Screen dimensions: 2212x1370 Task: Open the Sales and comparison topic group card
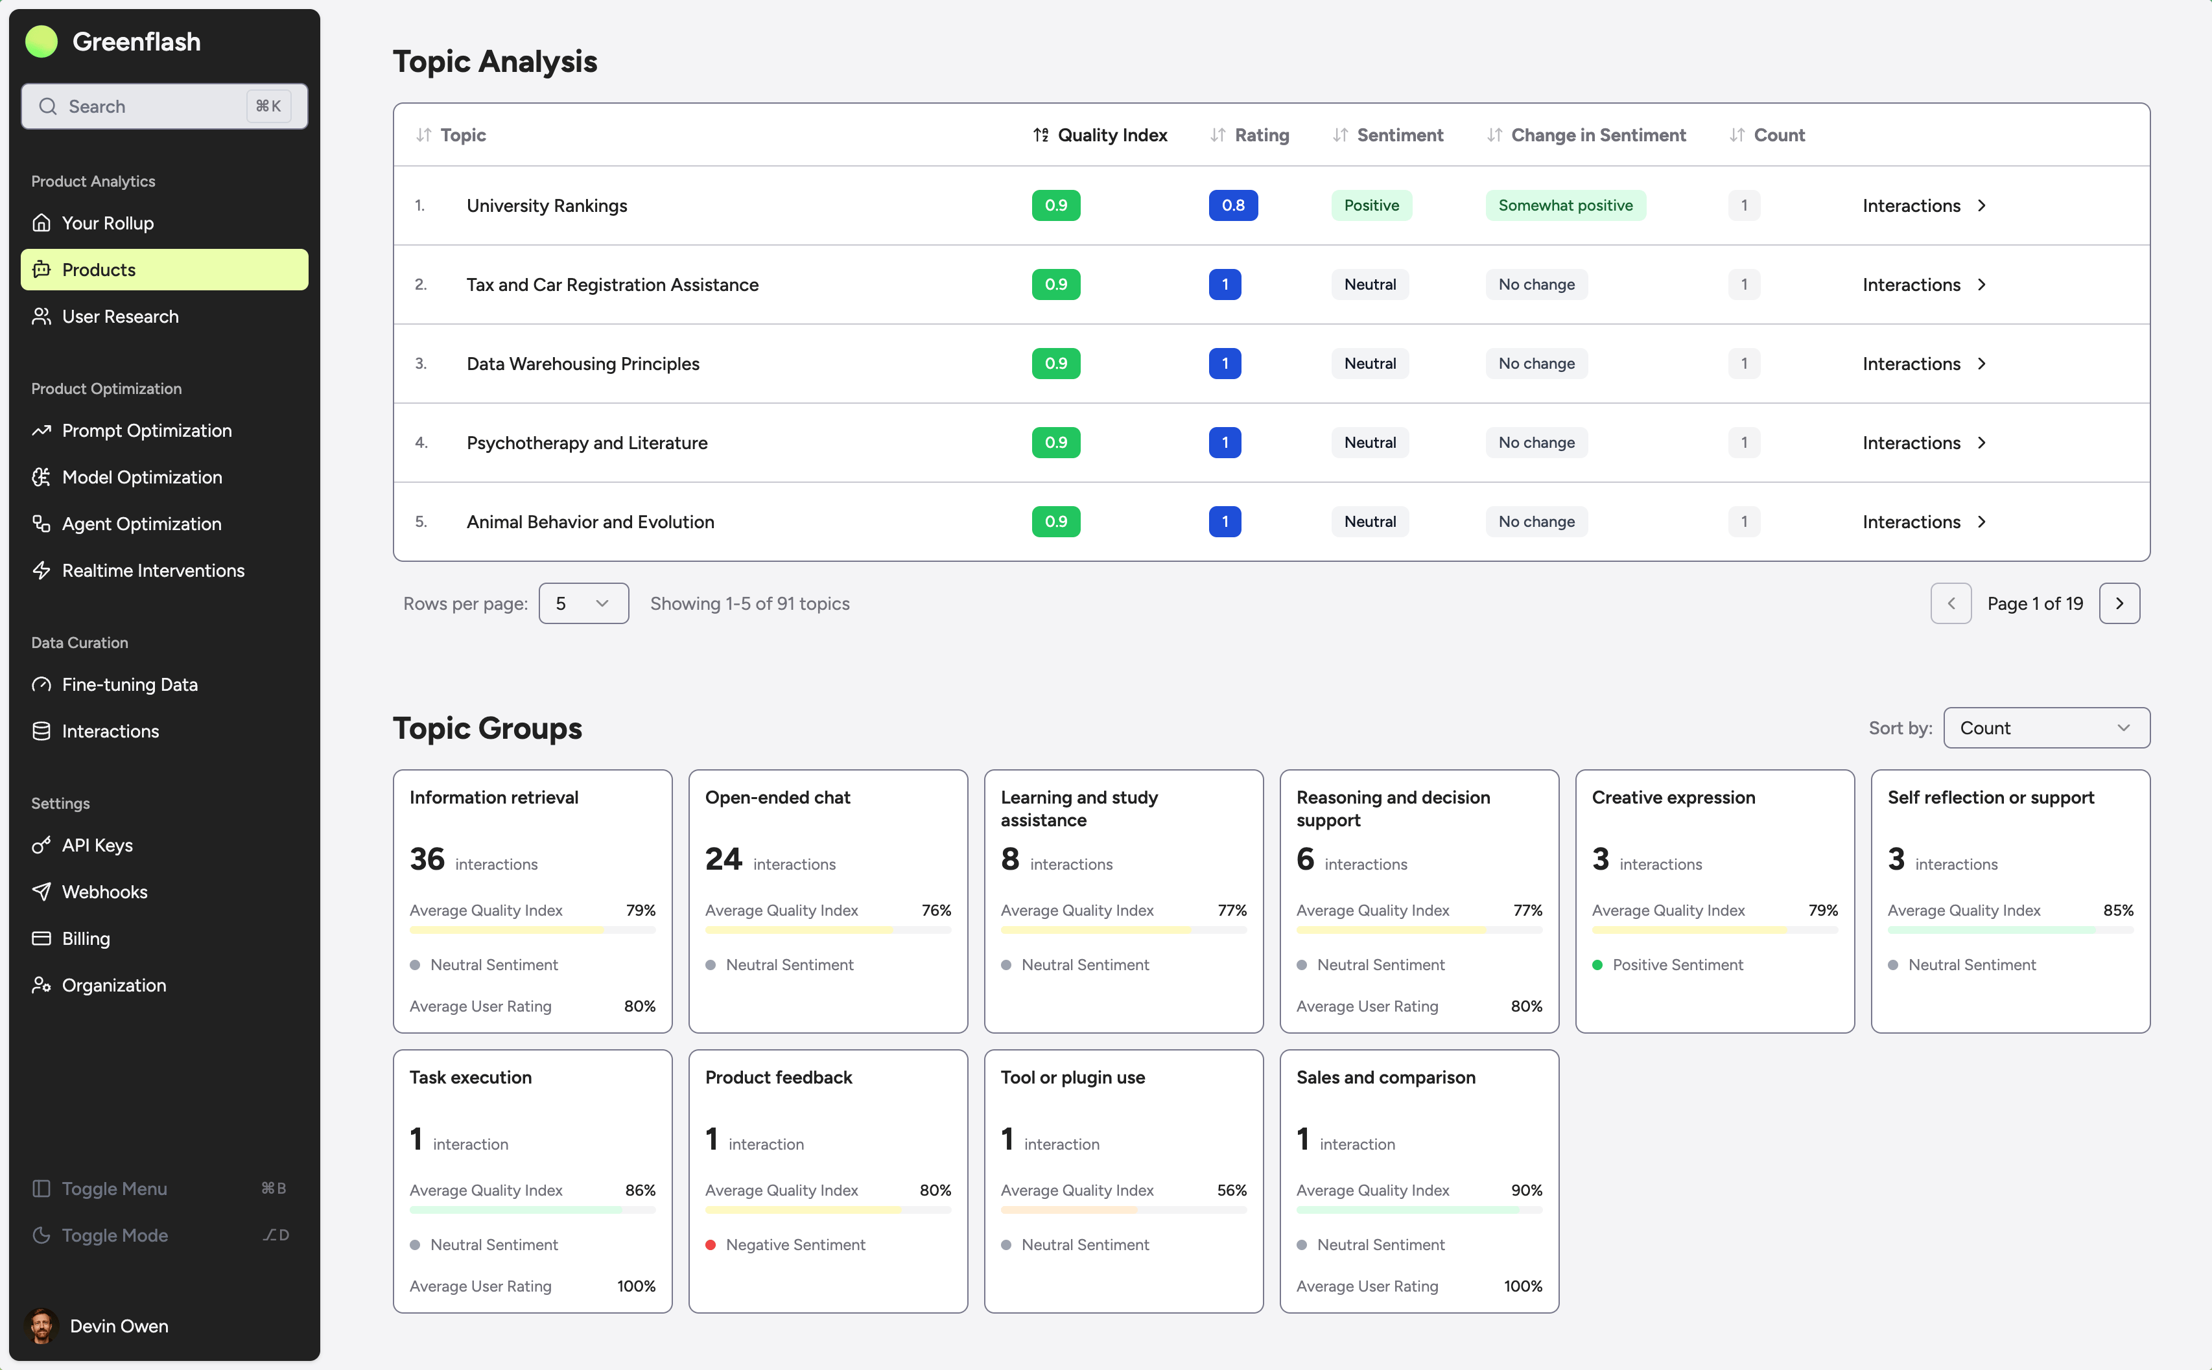click(1419, 1181)
